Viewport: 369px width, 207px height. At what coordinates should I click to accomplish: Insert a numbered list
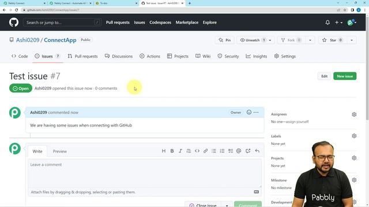222,151
